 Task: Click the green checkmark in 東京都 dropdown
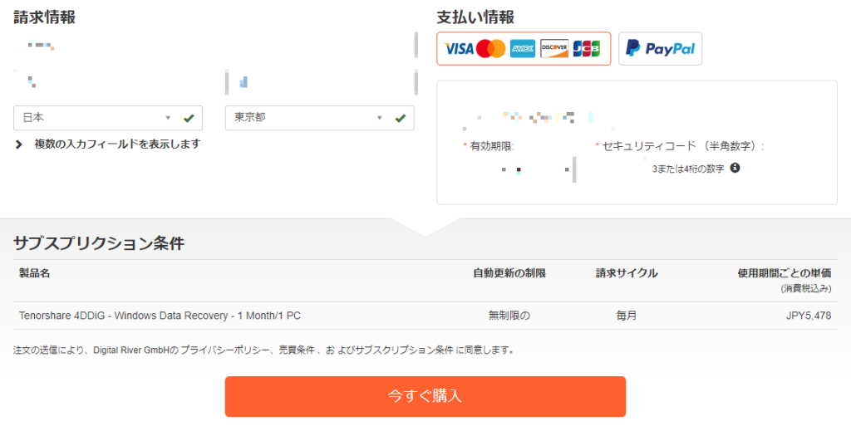pyautogui.click(x=400, y=118)
